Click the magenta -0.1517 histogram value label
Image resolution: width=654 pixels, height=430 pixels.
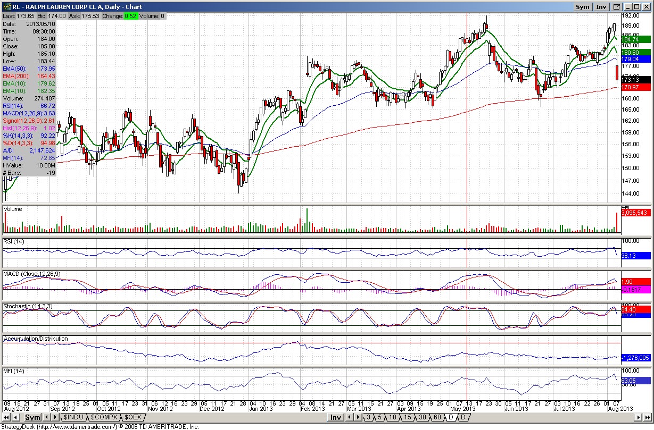(x=636, y=289)
